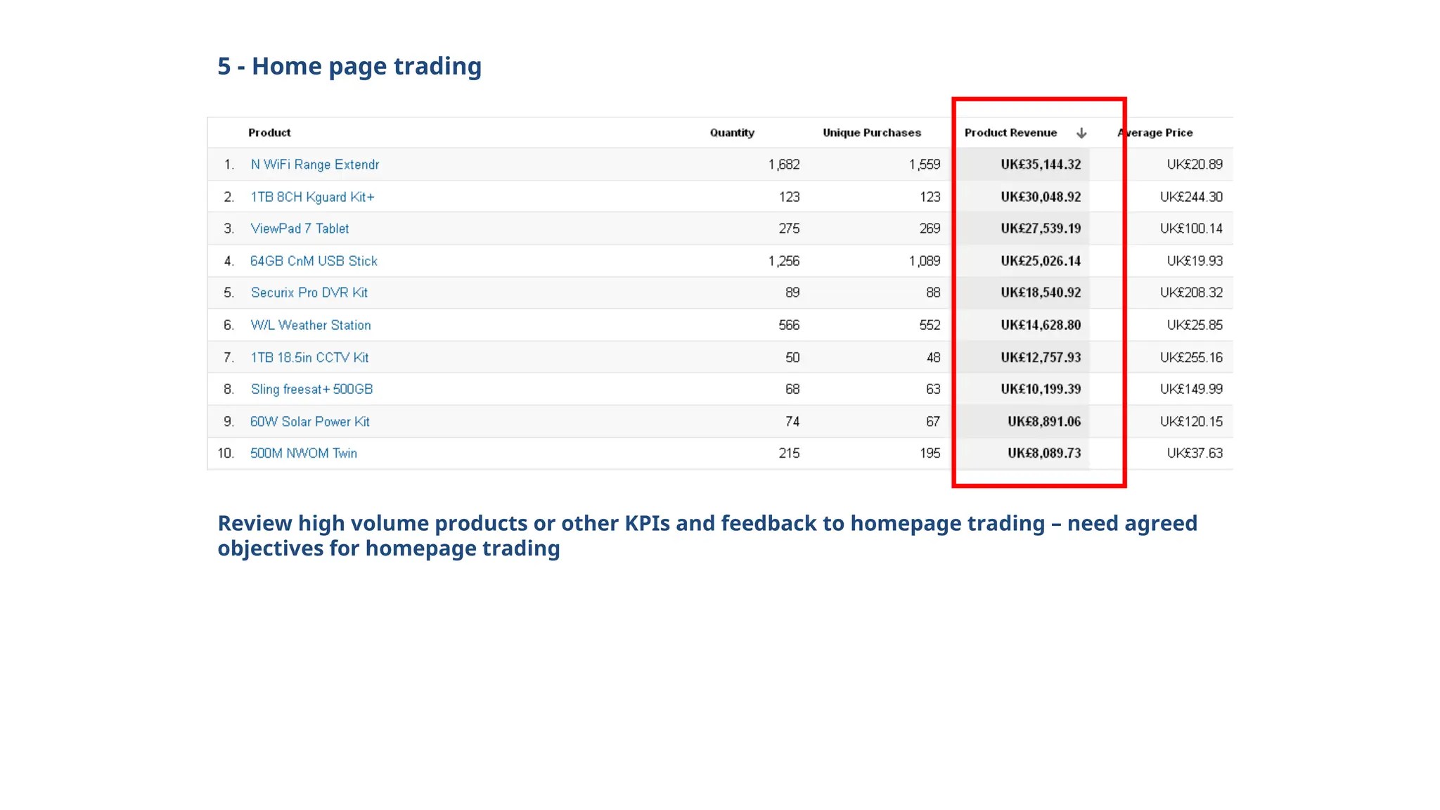Open the W/L Weather Station link

311,325
